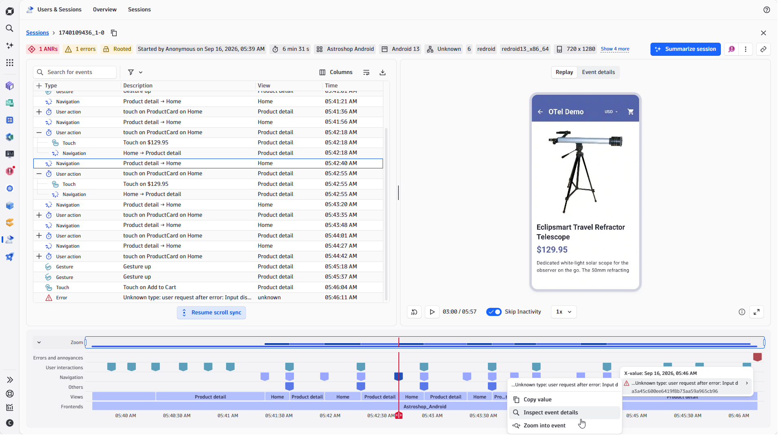The height and width of the screenshot is (440, 781).
Task: Click the download events icon
Action: (383, 72)
